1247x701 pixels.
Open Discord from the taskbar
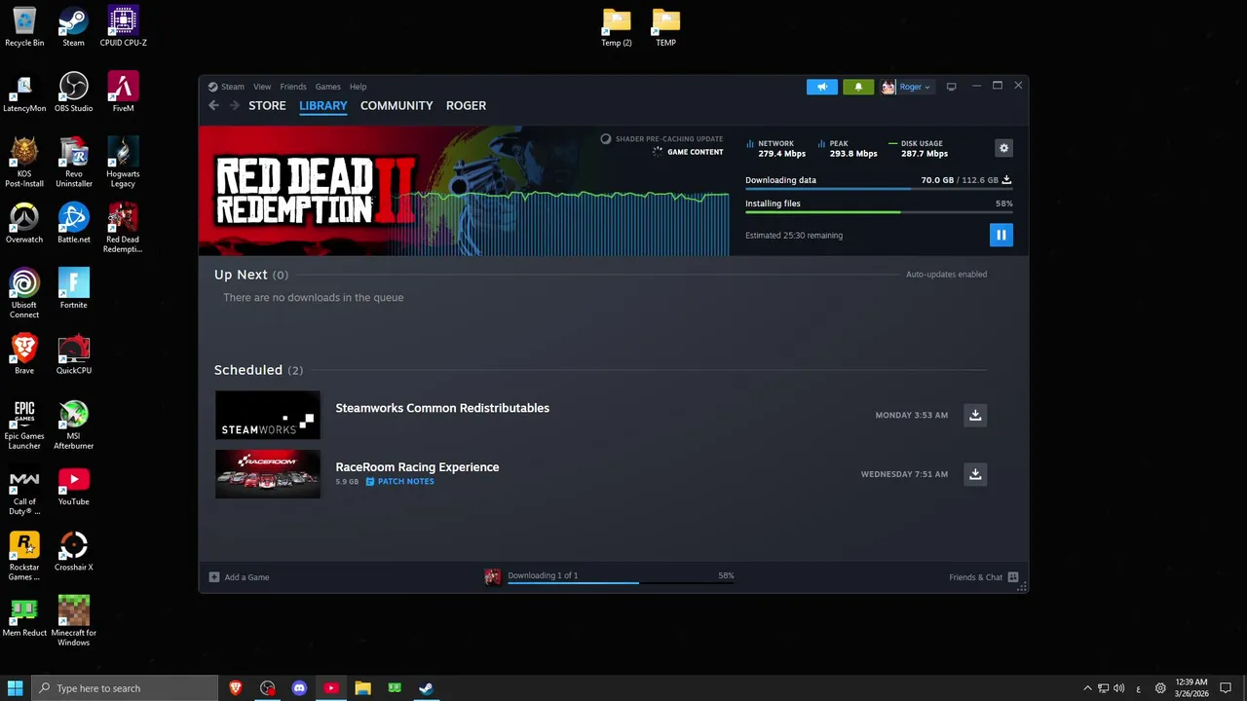(299, 688)
